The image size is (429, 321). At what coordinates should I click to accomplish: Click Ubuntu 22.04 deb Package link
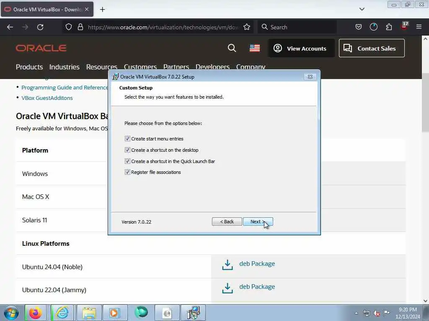pyautogui.click(x=257, y=287)
